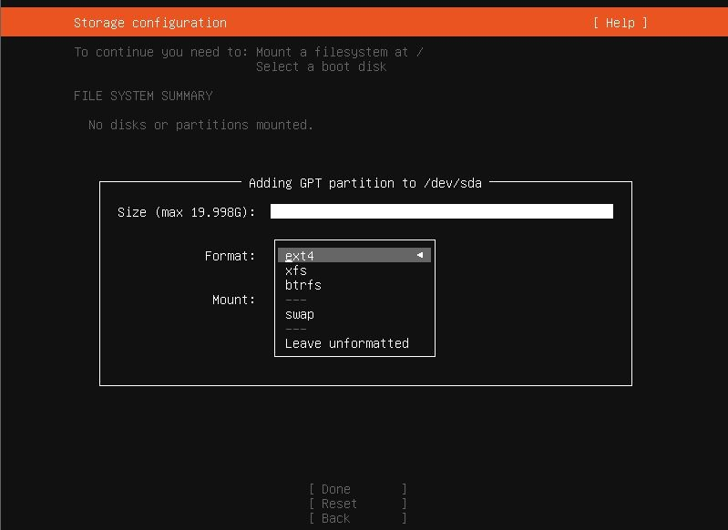The width and height of the screenshot is (728, 530).
Task: Click the 'Size (max 19.998G):' label
Action: click(186, 212)
